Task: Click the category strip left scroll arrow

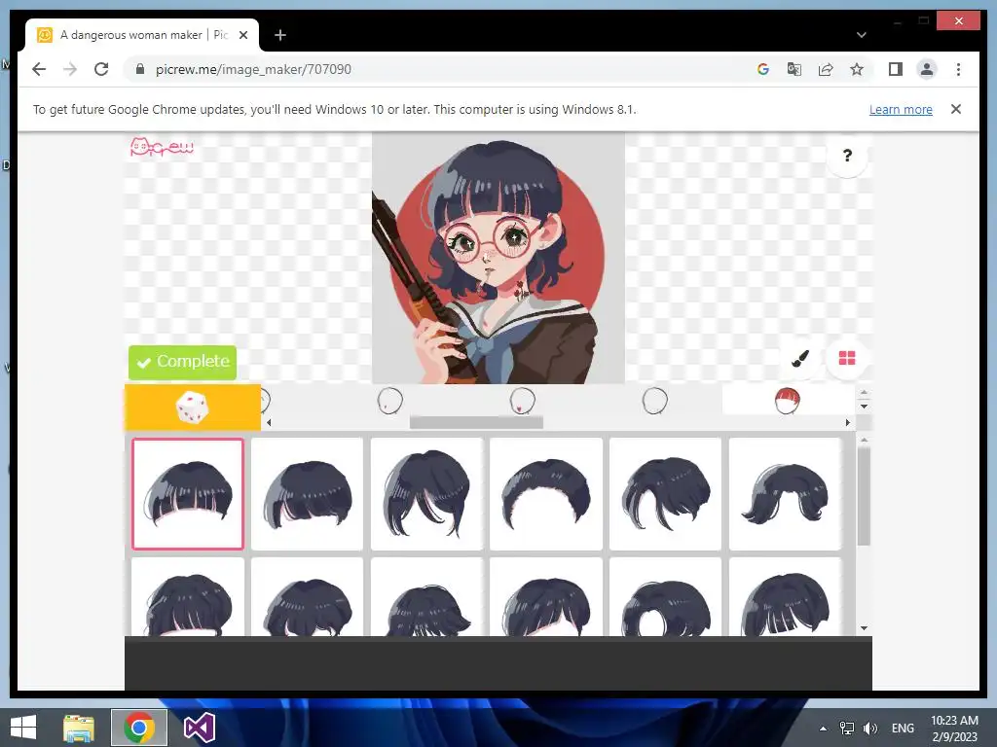Action: pos(269,422)
